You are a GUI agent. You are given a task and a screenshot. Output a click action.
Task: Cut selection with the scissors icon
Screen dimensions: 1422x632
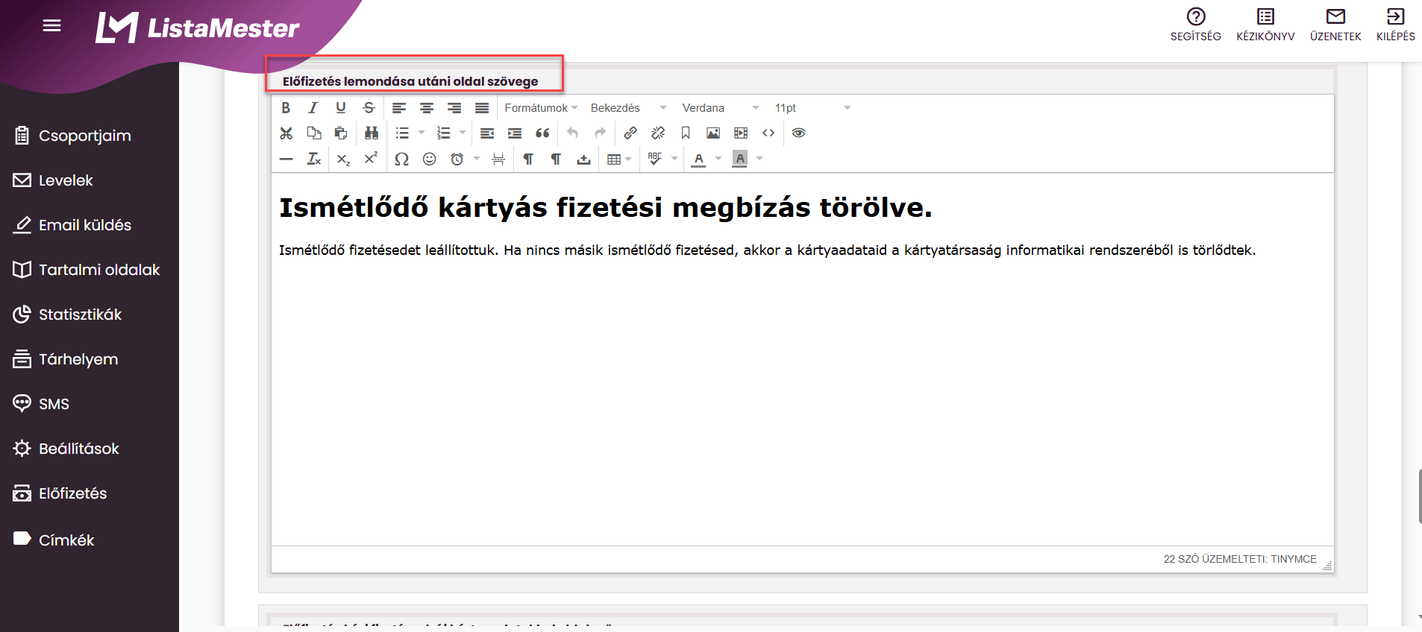286,133
